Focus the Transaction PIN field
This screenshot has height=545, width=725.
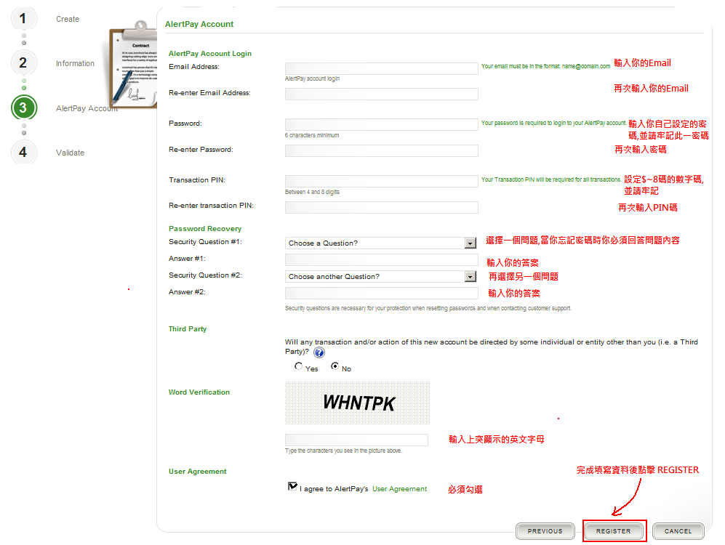[382, 181]
